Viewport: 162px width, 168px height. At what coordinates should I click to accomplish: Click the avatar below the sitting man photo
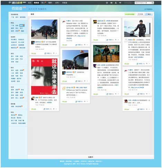(95, 66)
